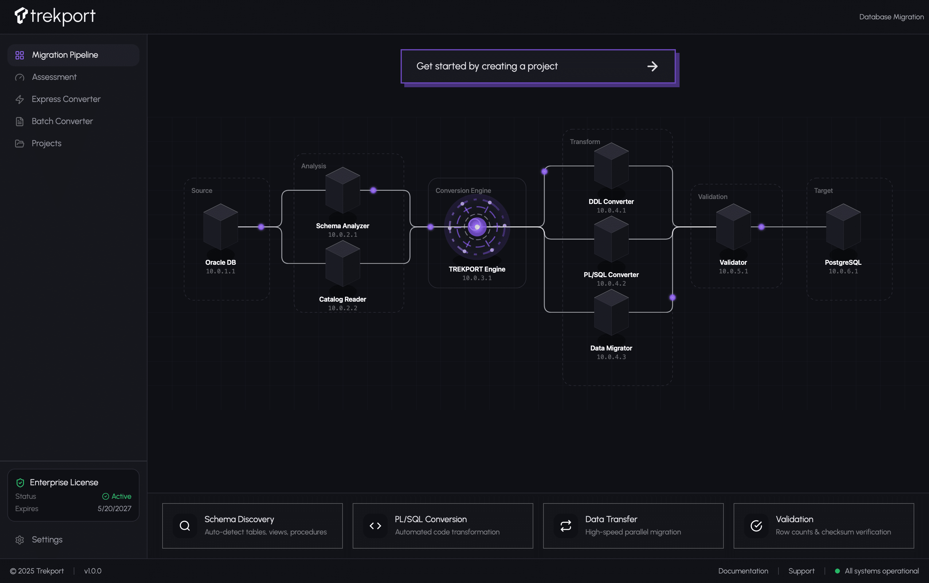Open the Schema Discovery card
This screenshot has width=929, height=583.
tap(253, 526)
